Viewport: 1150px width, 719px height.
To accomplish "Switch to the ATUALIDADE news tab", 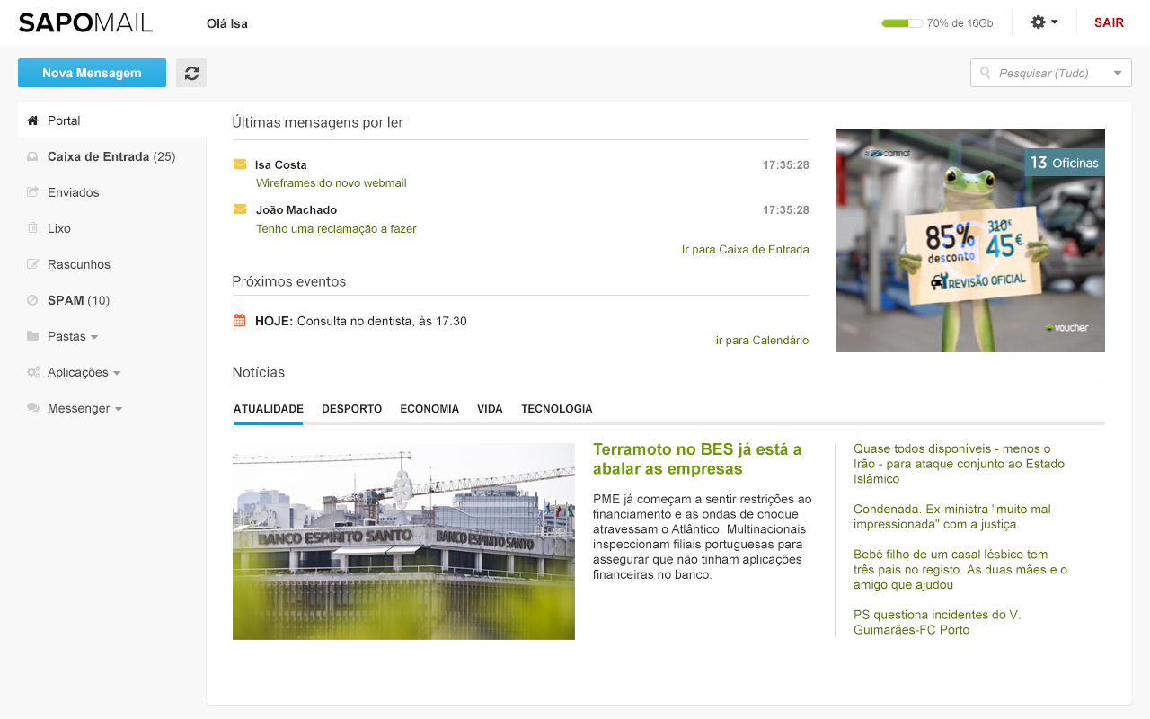I will (269, 409).
